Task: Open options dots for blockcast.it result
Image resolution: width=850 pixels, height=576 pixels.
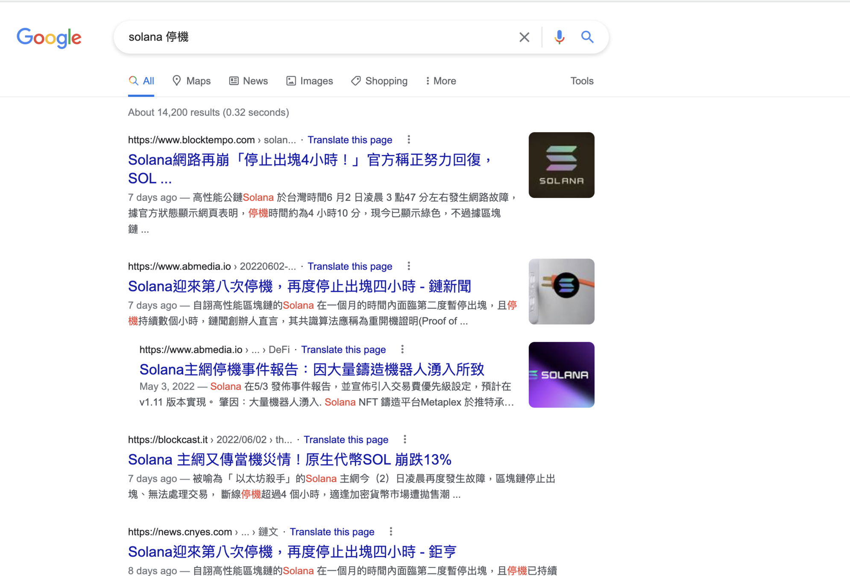Action: coord(405,439)
